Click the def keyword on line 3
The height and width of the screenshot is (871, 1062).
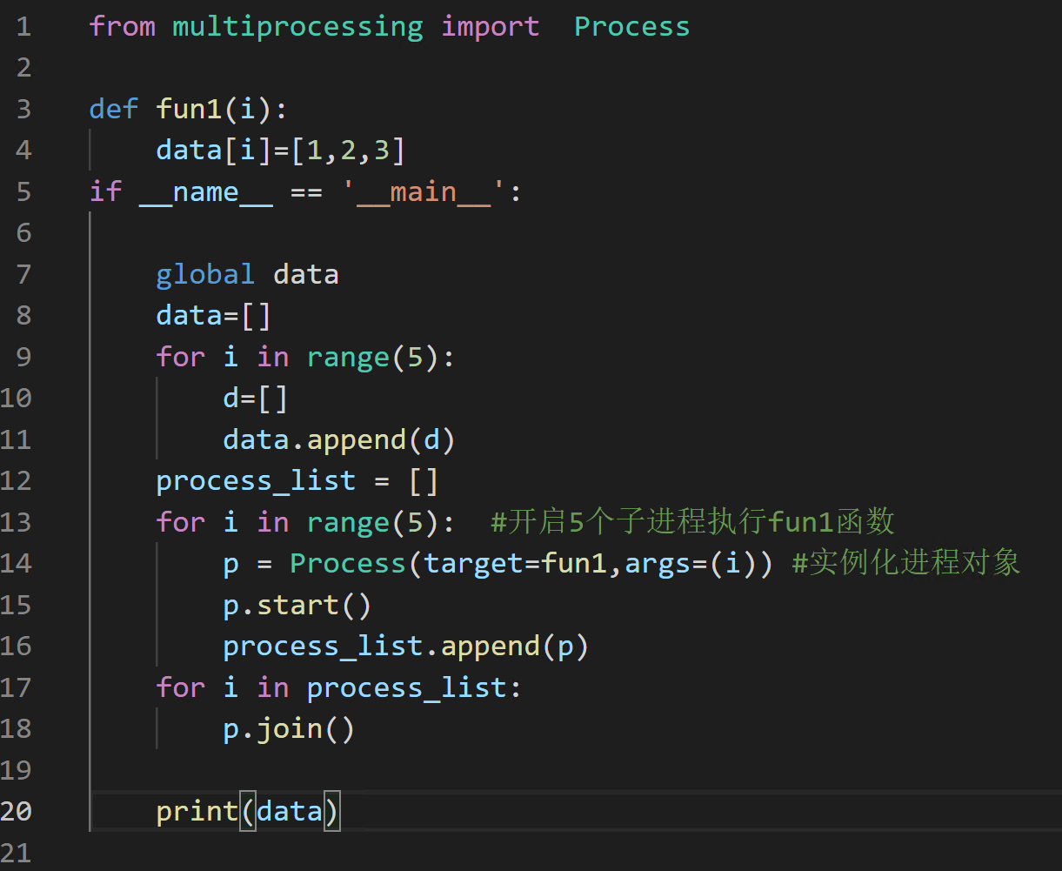[x=113, y=109]
